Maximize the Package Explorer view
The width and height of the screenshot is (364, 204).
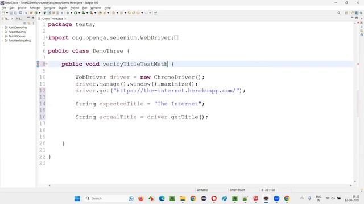pos(33,18)
